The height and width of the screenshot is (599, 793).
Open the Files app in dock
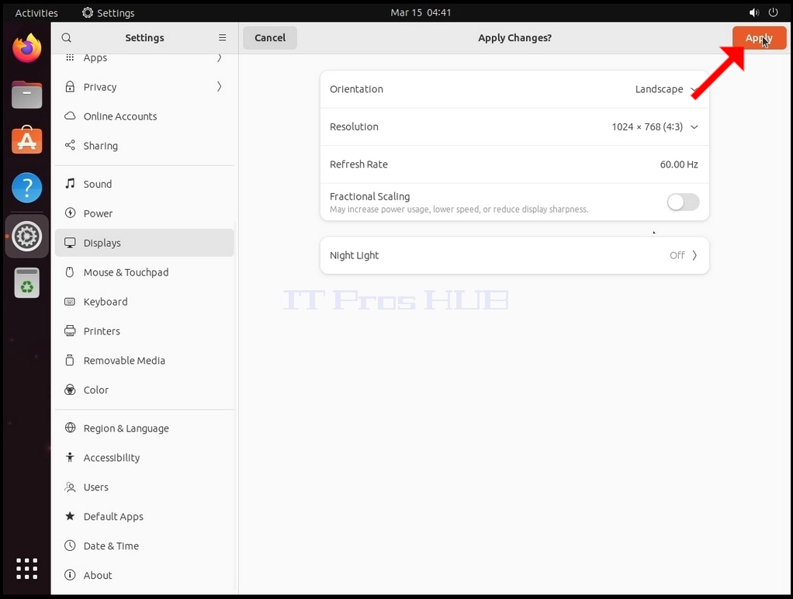pyautogui.click(x=27, y=95)
